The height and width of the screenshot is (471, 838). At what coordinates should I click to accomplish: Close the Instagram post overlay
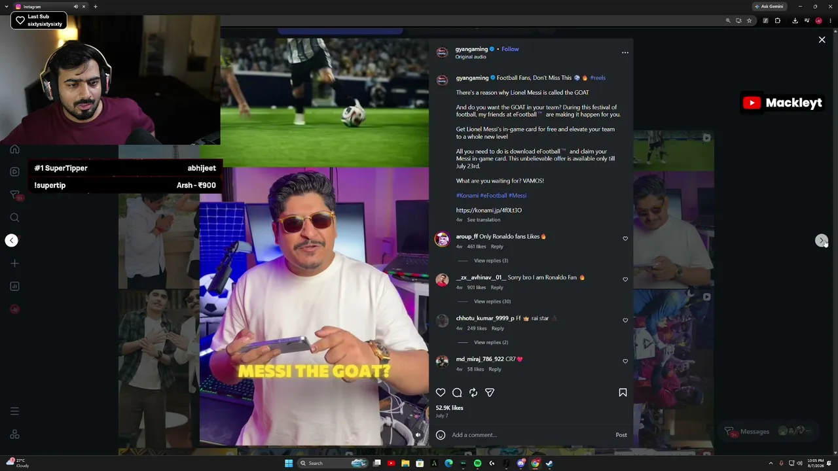click(822, 40)
